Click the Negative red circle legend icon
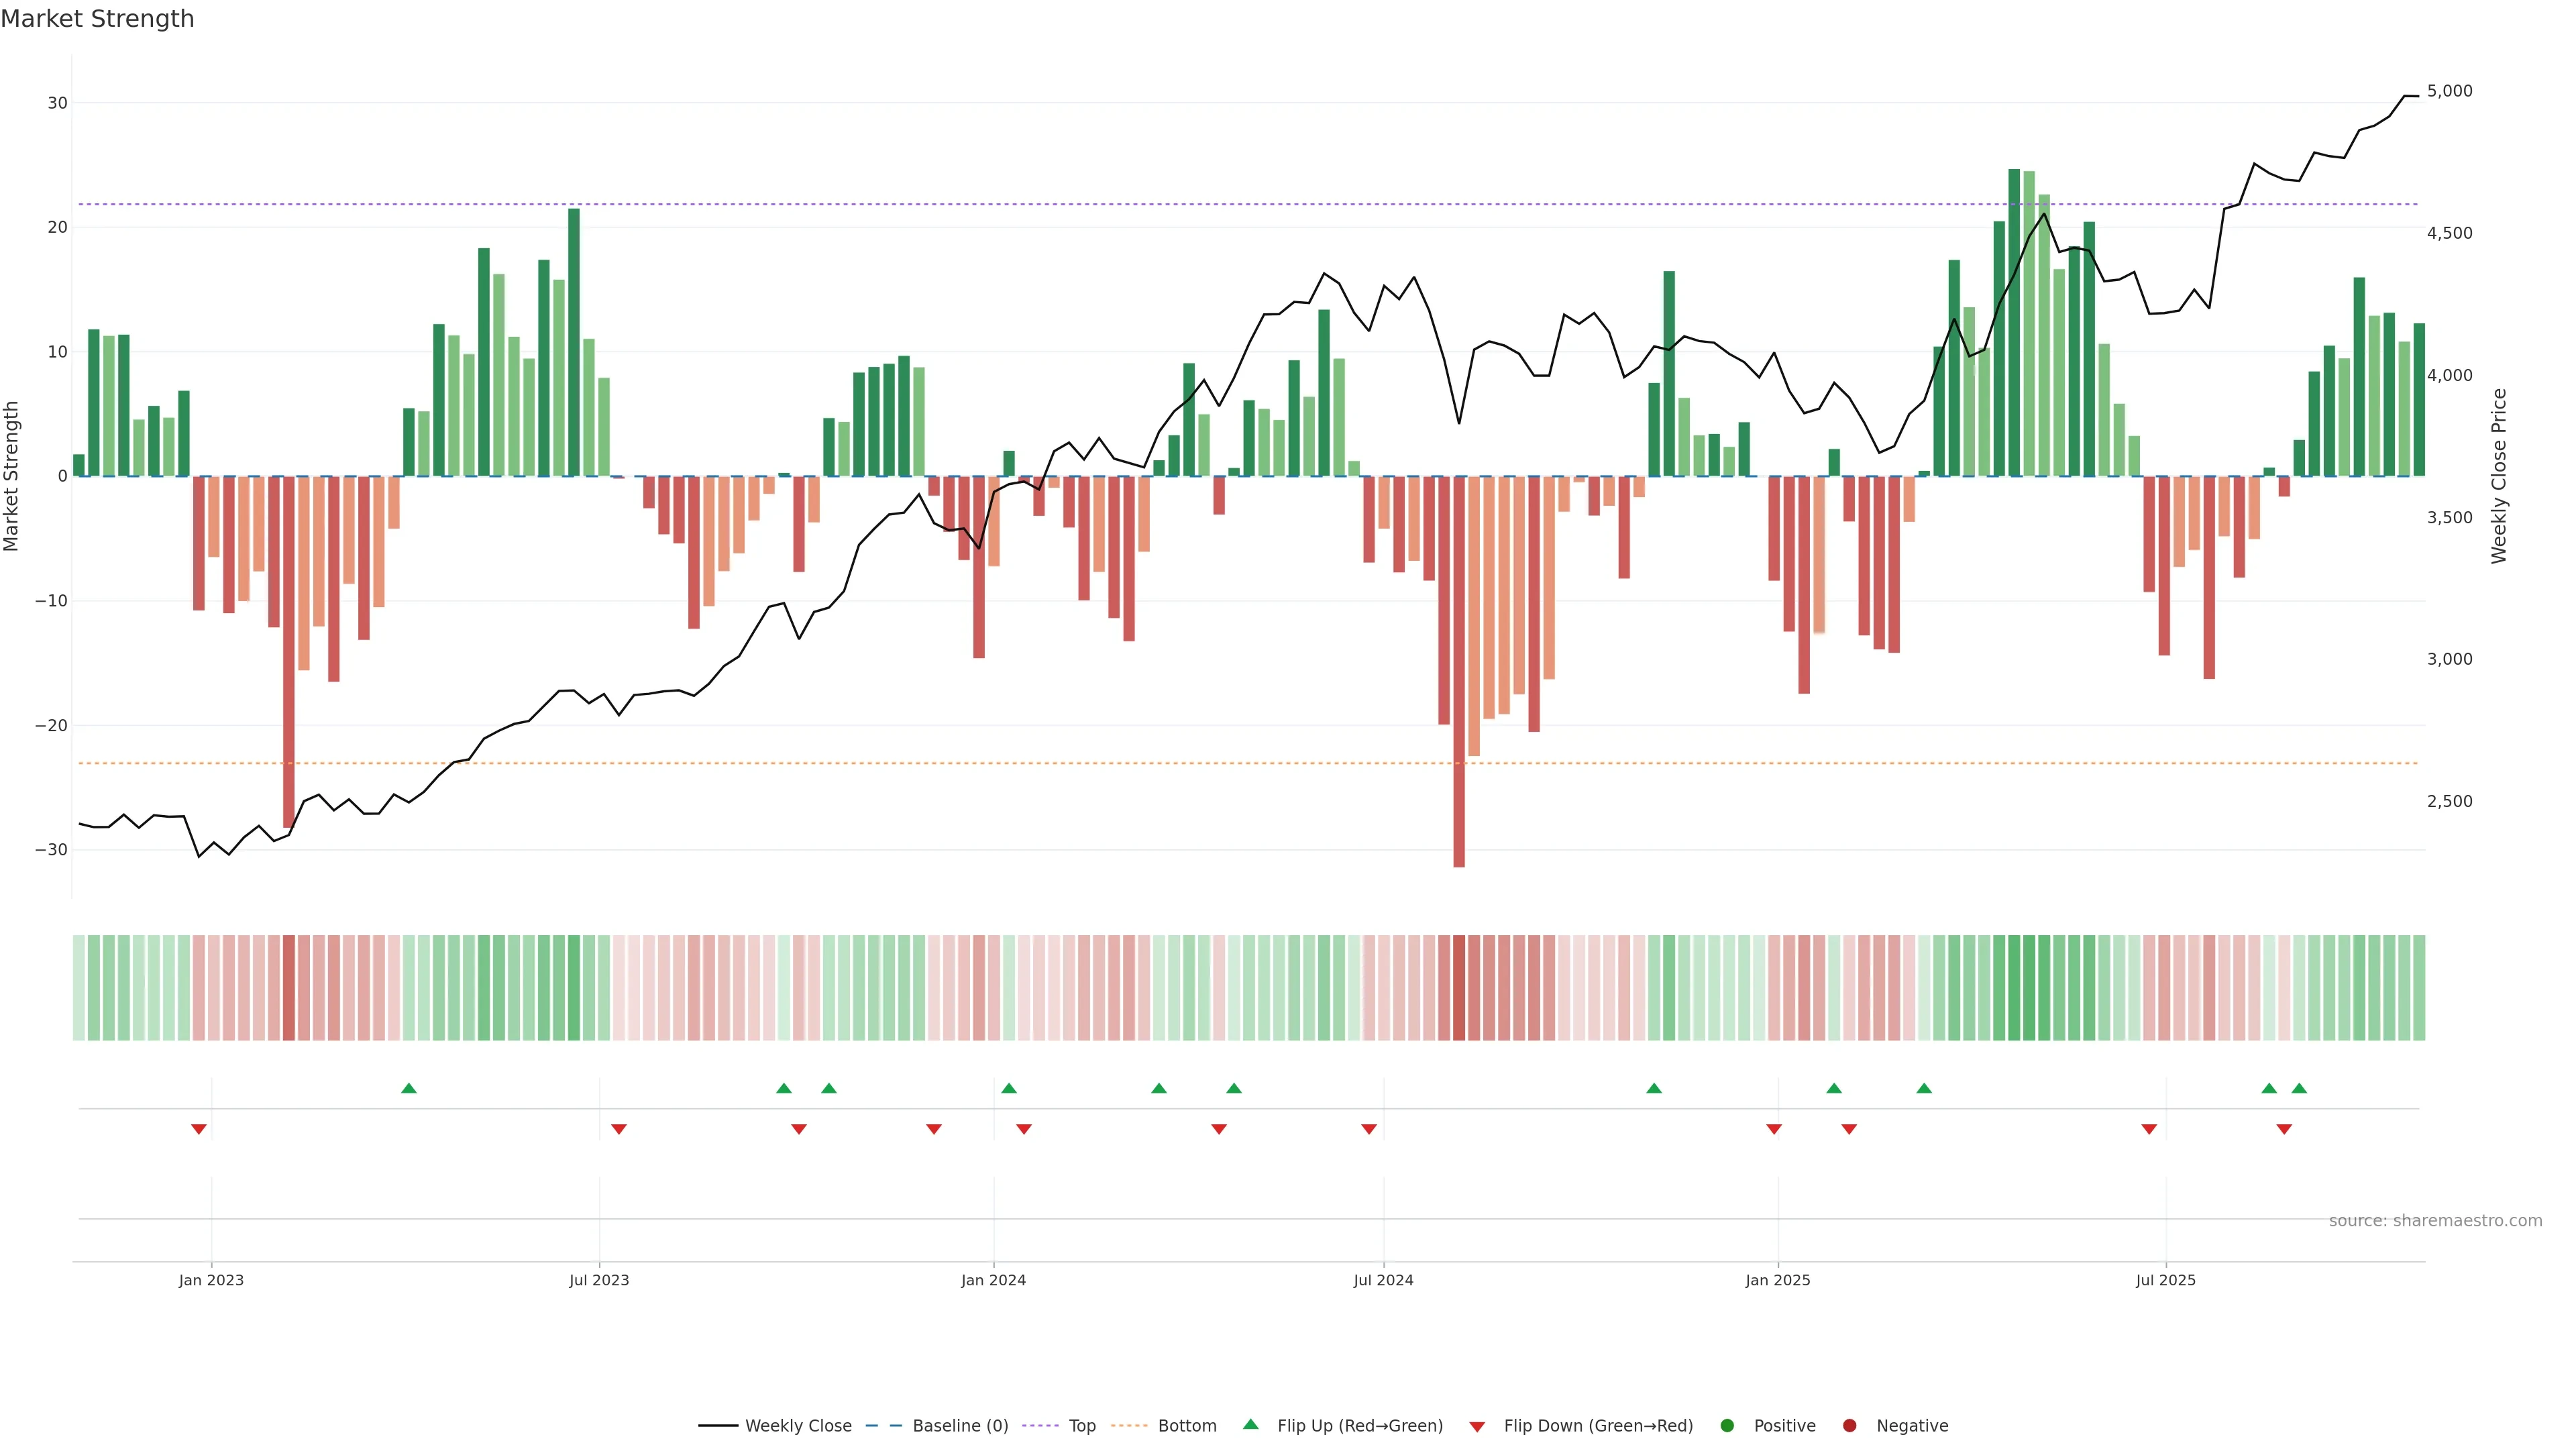 [1849, 1426]
